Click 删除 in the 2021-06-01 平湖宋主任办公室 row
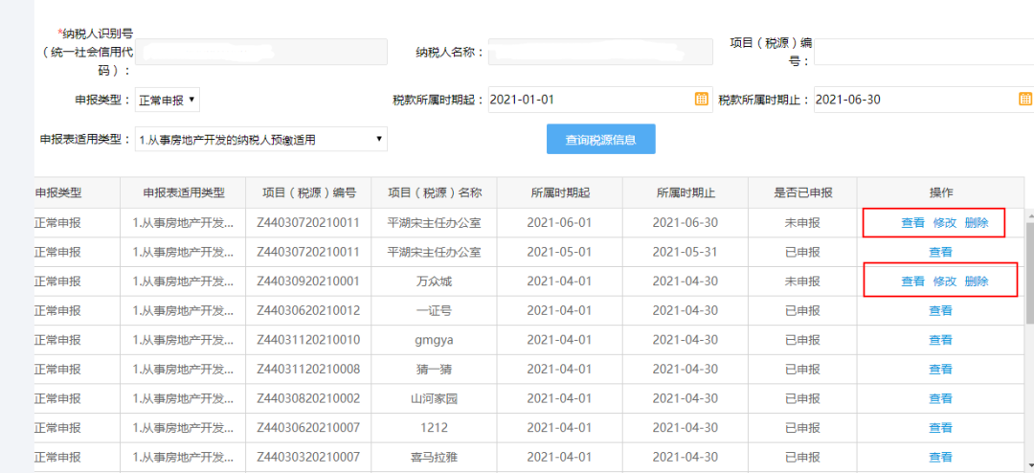 (977, 223)
